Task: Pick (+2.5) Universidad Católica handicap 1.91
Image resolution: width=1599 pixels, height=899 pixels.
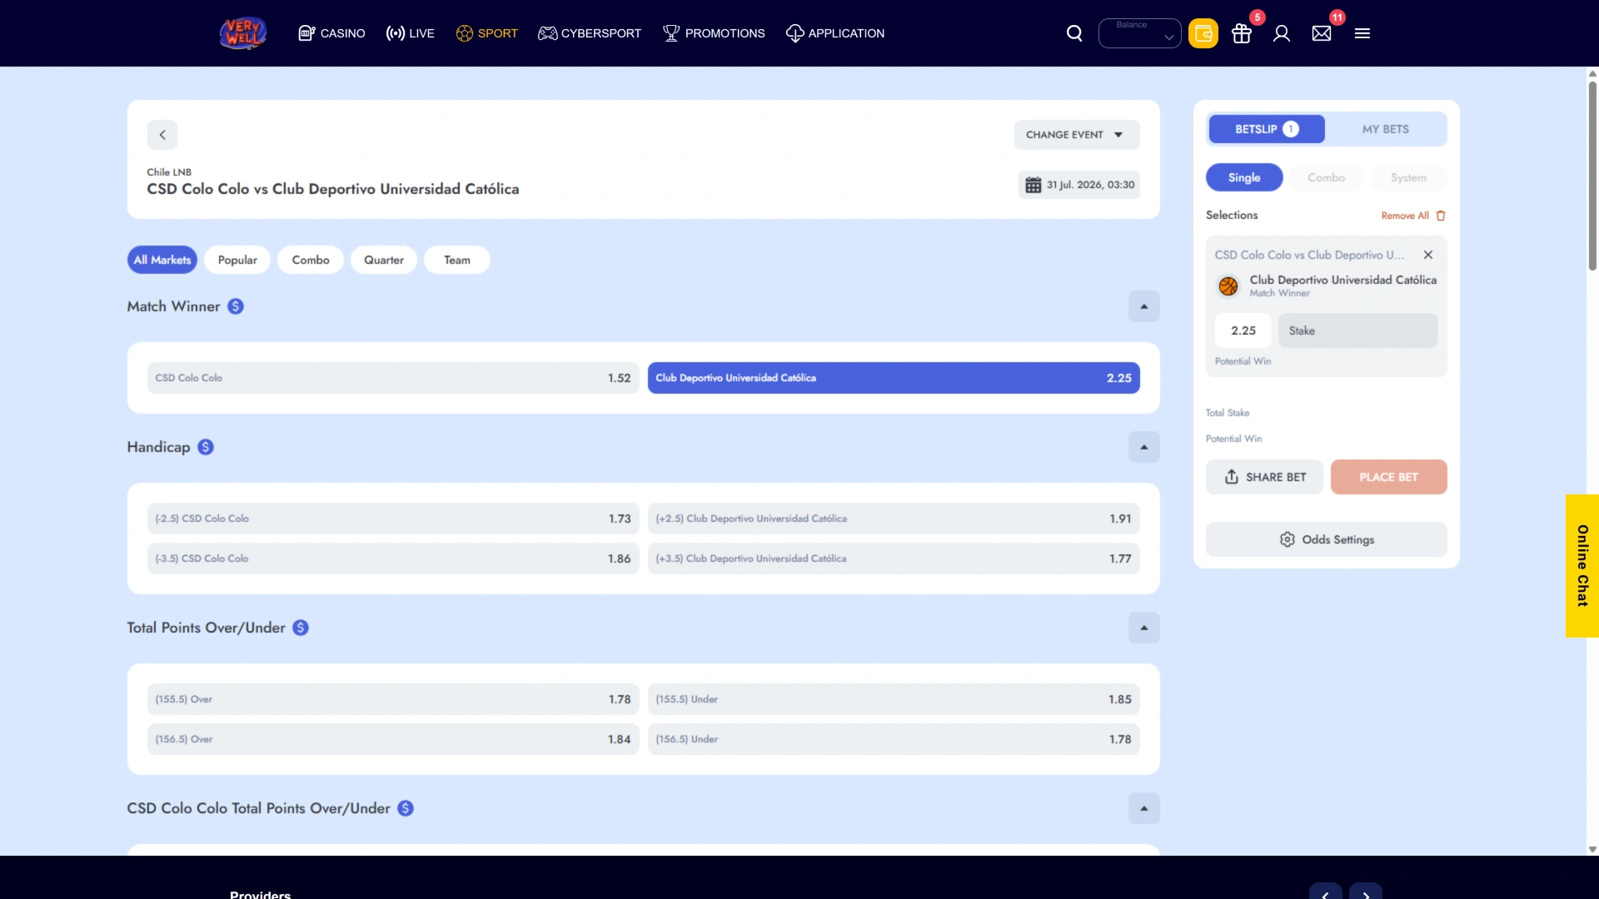Action: tap(894, 519)
